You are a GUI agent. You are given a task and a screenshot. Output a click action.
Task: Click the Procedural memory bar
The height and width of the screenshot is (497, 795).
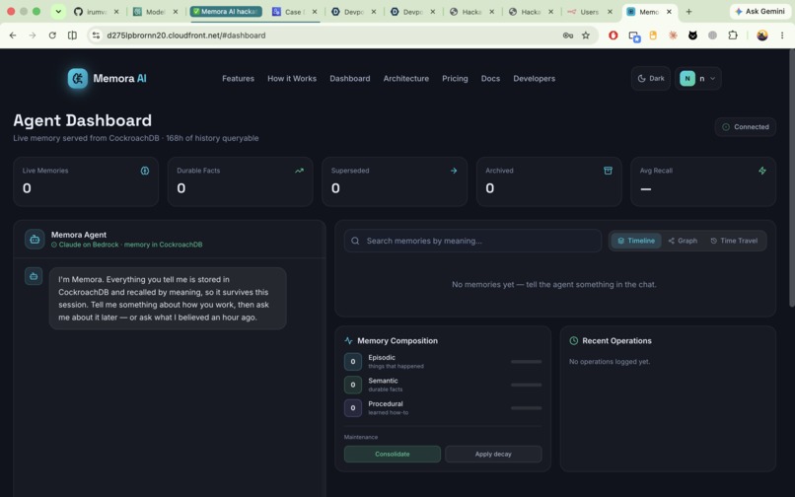[527, 408]
